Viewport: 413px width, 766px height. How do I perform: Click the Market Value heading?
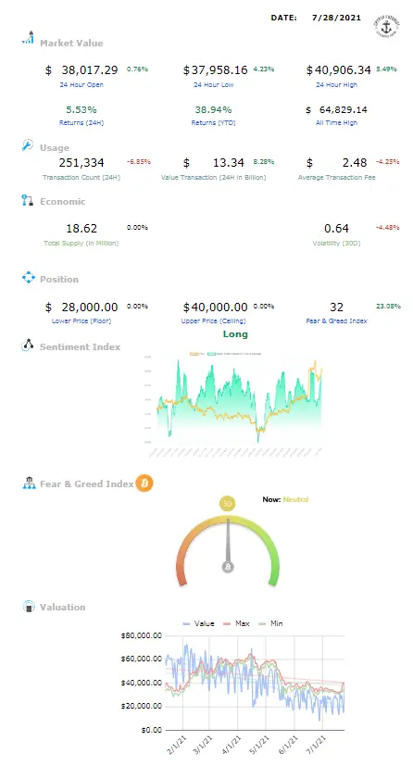71,43
